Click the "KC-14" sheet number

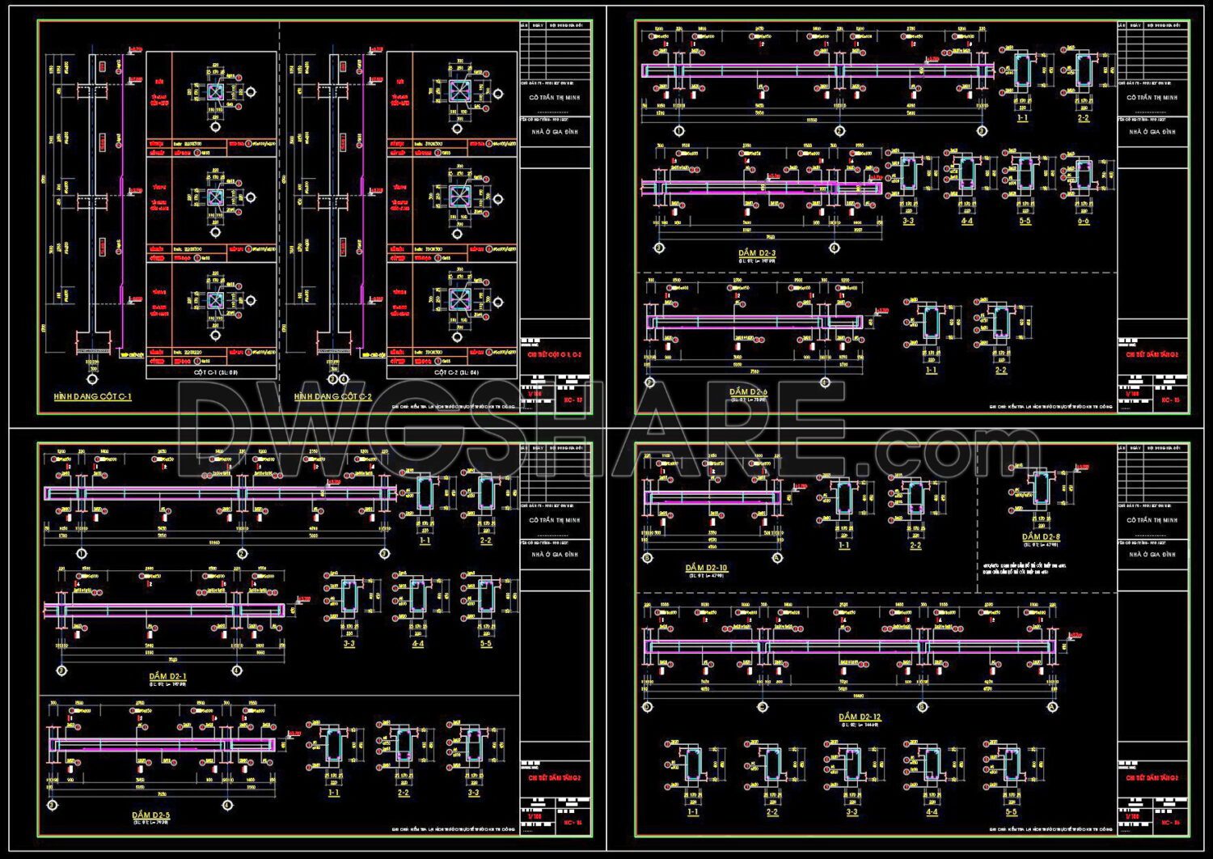tap(572, 823)
